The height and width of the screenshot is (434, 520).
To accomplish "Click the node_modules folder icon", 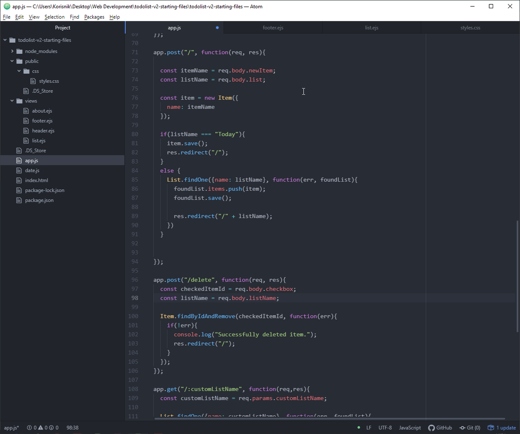I will (20, 51).
